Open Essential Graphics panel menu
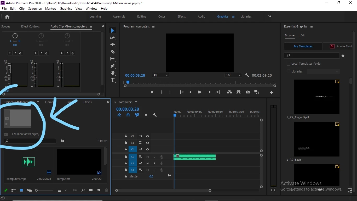 pyautogui.click(x=311, y=26)
